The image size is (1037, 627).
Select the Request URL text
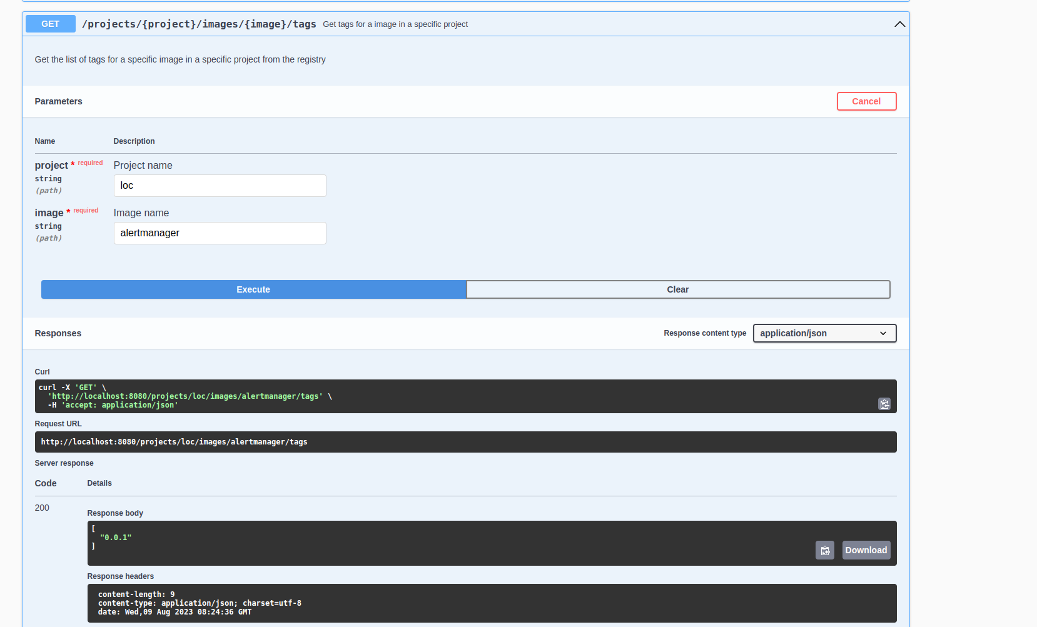click(x=174, y=442)
